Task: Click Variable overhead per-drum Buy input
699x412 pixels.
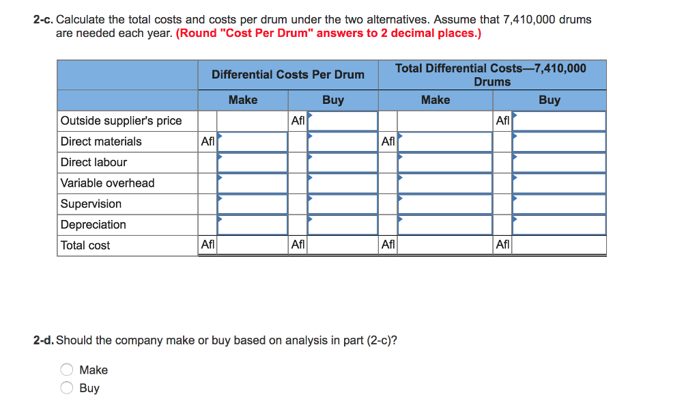Action: coord(343,184)
